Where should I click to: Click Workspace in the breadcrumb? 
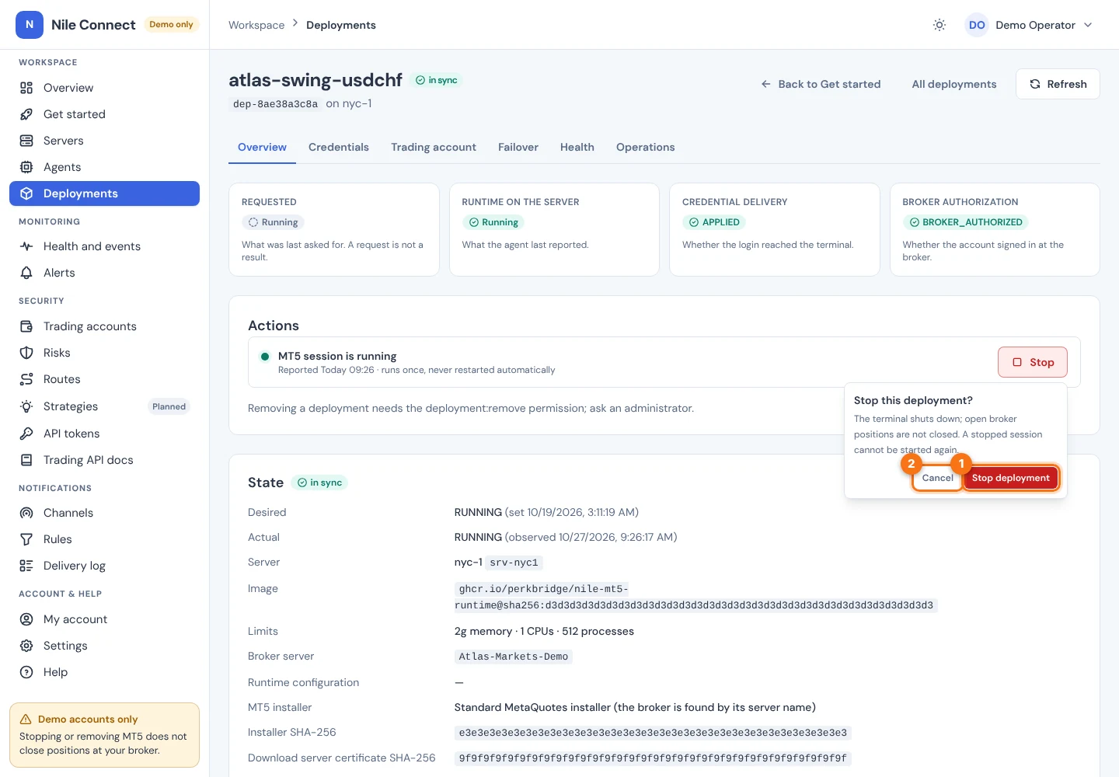point(256,25)
